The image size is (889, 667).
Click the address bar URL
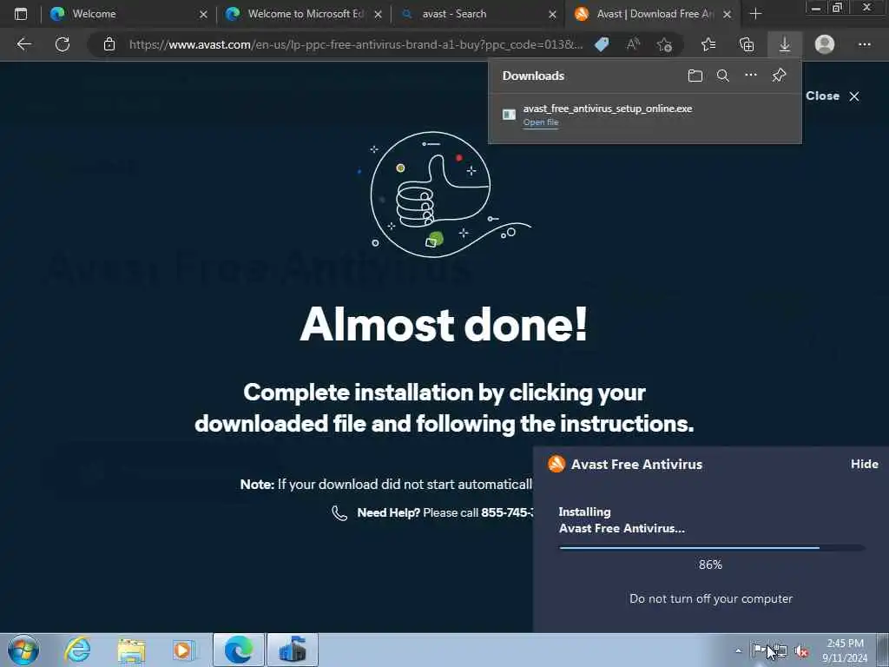[x=355, y=44]
